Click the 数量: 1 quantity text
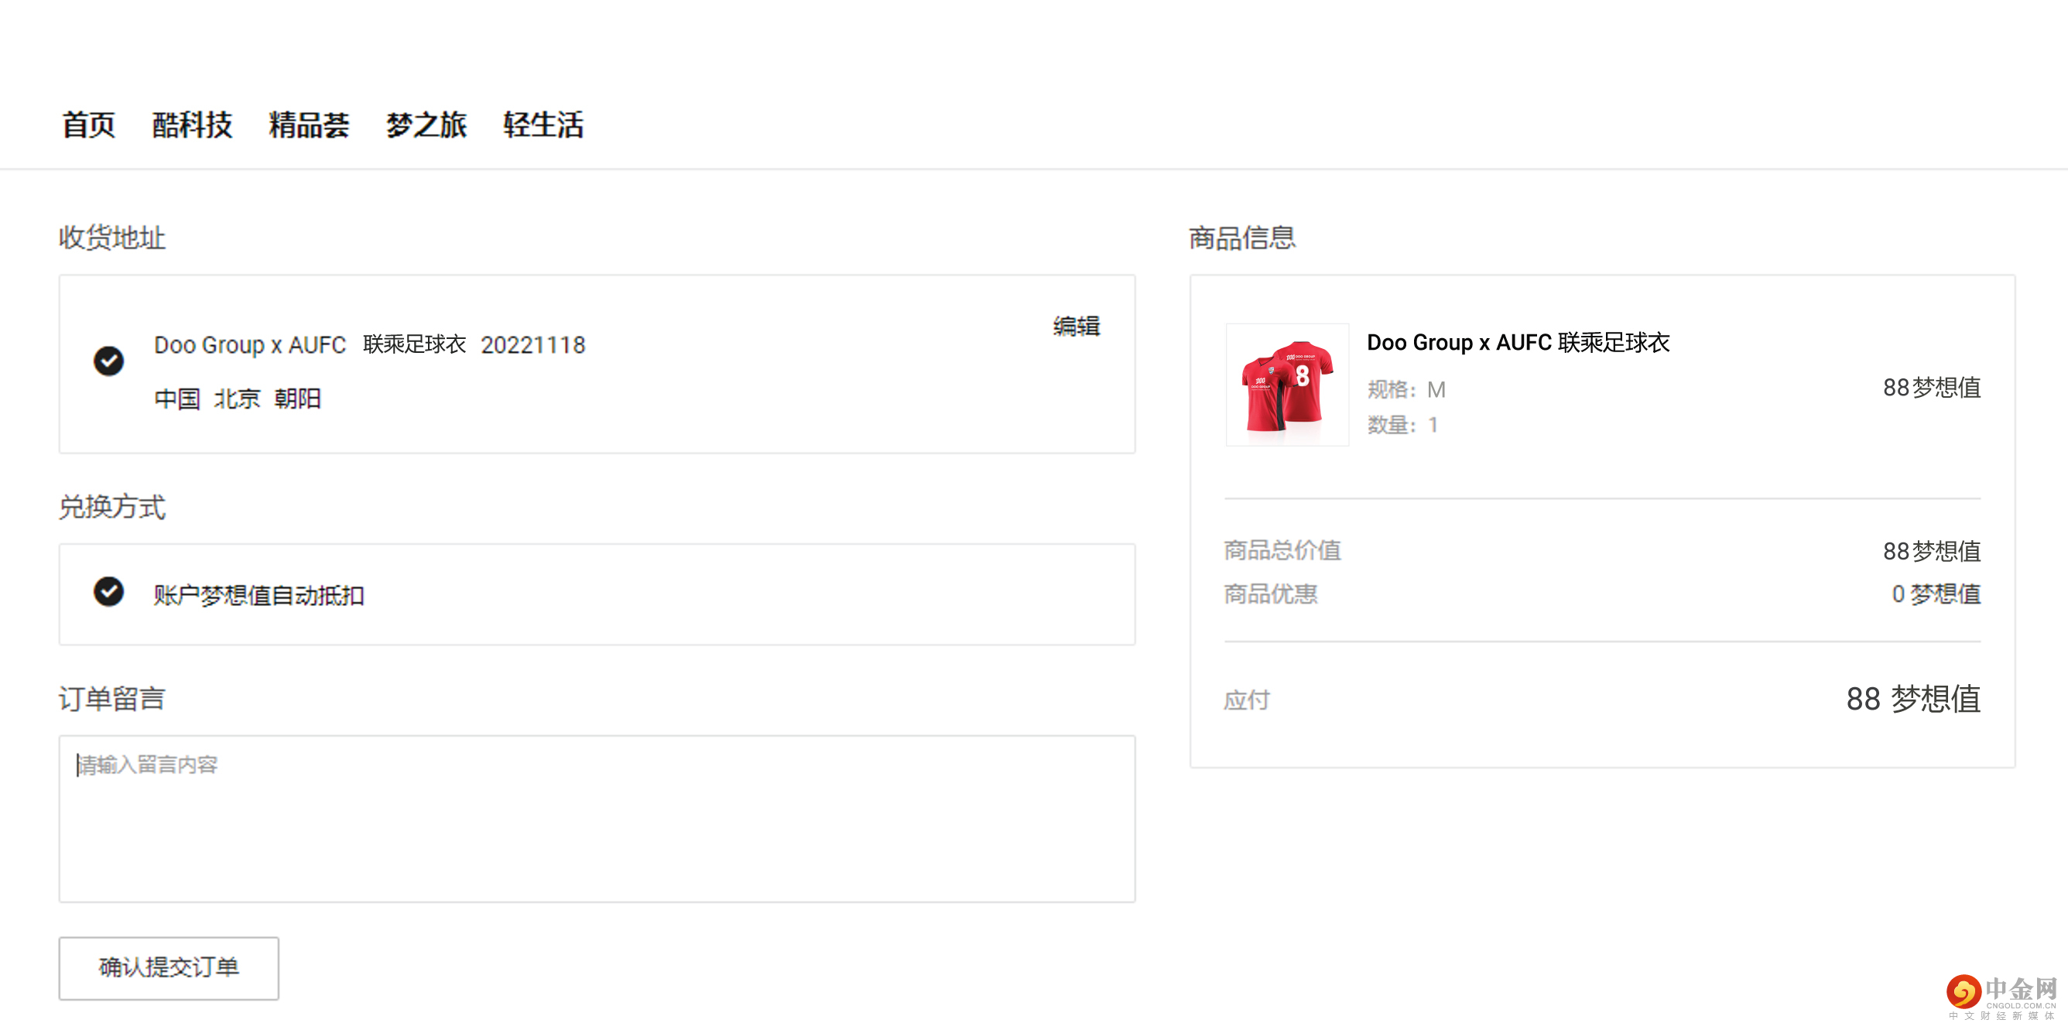This screenshot has width=2068, height=1030. pyautogui.click(x=1402, y=426)
